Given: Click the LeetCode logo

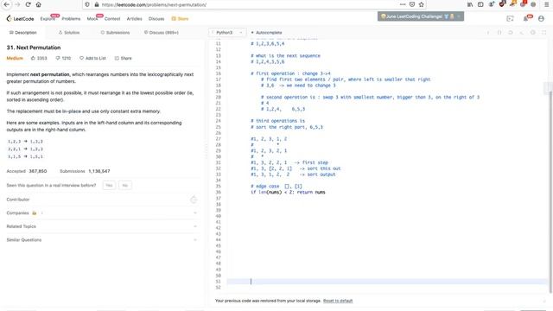Looking at the screenshot, I should click(20, 19).
